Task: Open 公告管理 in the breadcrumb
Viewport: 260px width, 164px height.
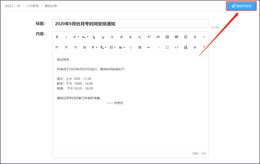Action: [x=32, y=6]
